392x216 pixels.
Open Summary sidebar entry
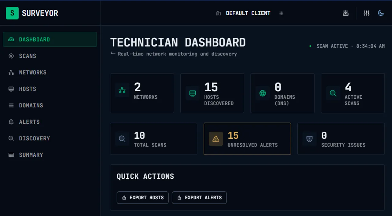31,155
